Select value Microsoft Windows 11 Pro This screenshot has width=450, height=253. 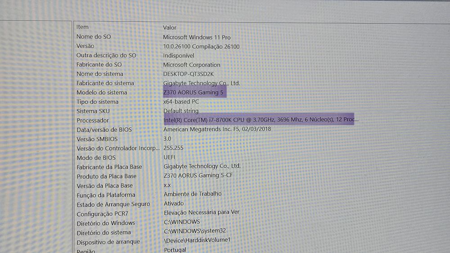(197, 37)
